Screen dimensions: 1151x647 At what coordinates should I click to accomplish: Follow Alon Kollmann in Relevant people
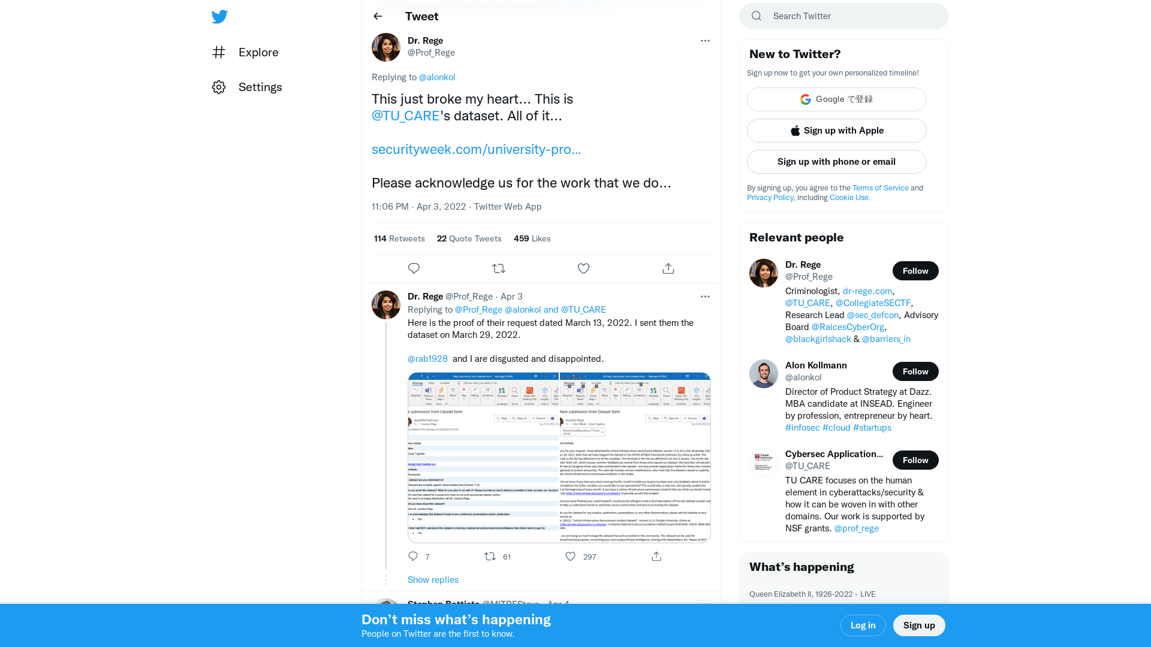(915, 371)
